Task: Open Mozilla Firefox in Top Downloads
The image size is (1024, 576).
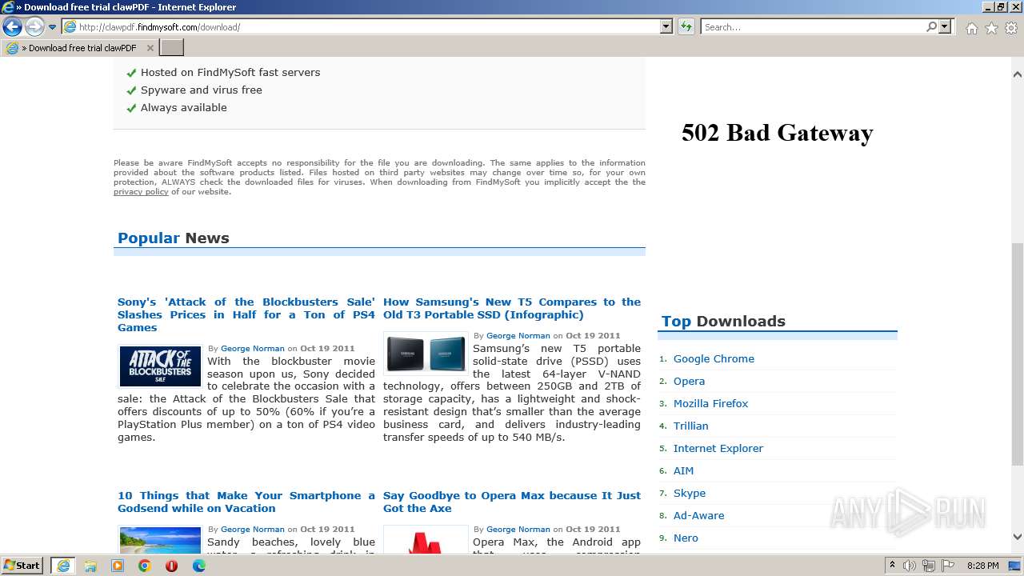Action: pyautogui.click(x=710, y=404)
